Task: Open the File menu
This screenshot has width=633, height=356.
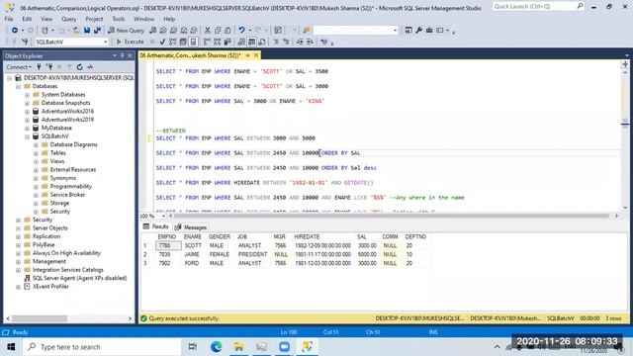Action: 9,19
